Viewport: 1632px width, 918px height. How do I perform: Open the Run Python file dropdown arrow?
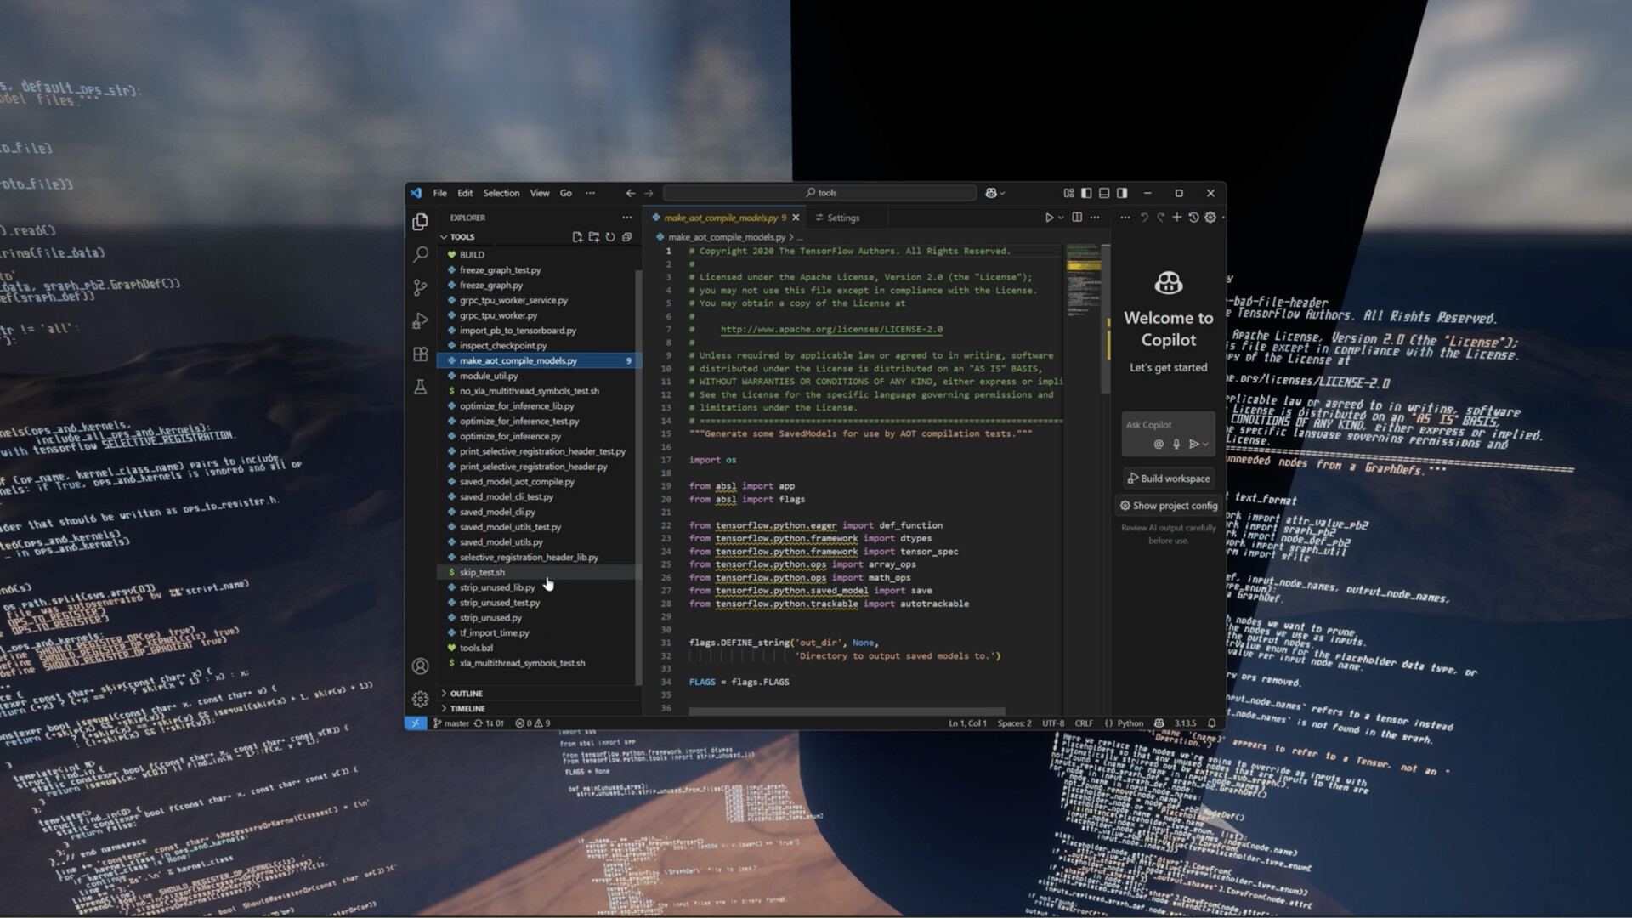point(1061,218)
